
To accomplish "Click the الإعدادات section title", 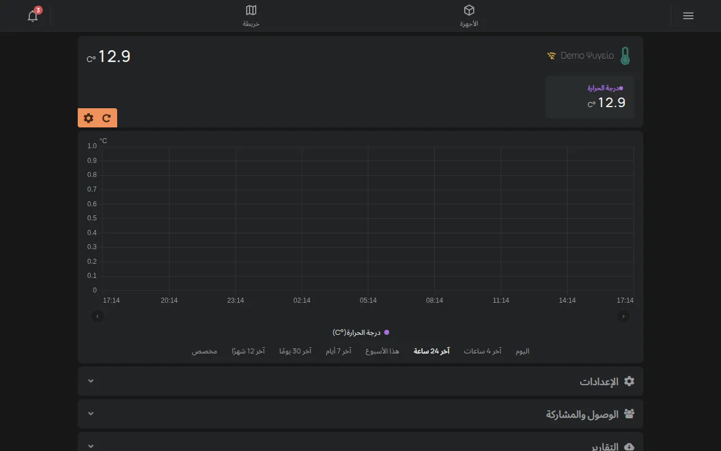I will [599, 382].
